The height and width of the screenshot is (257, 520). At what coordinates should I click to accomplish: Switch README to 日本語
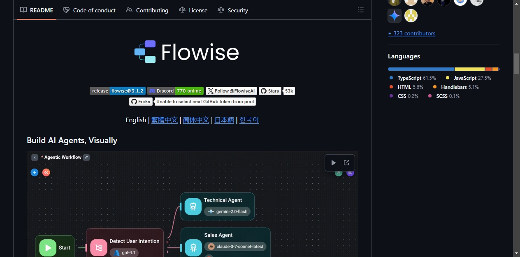point(224,120)
